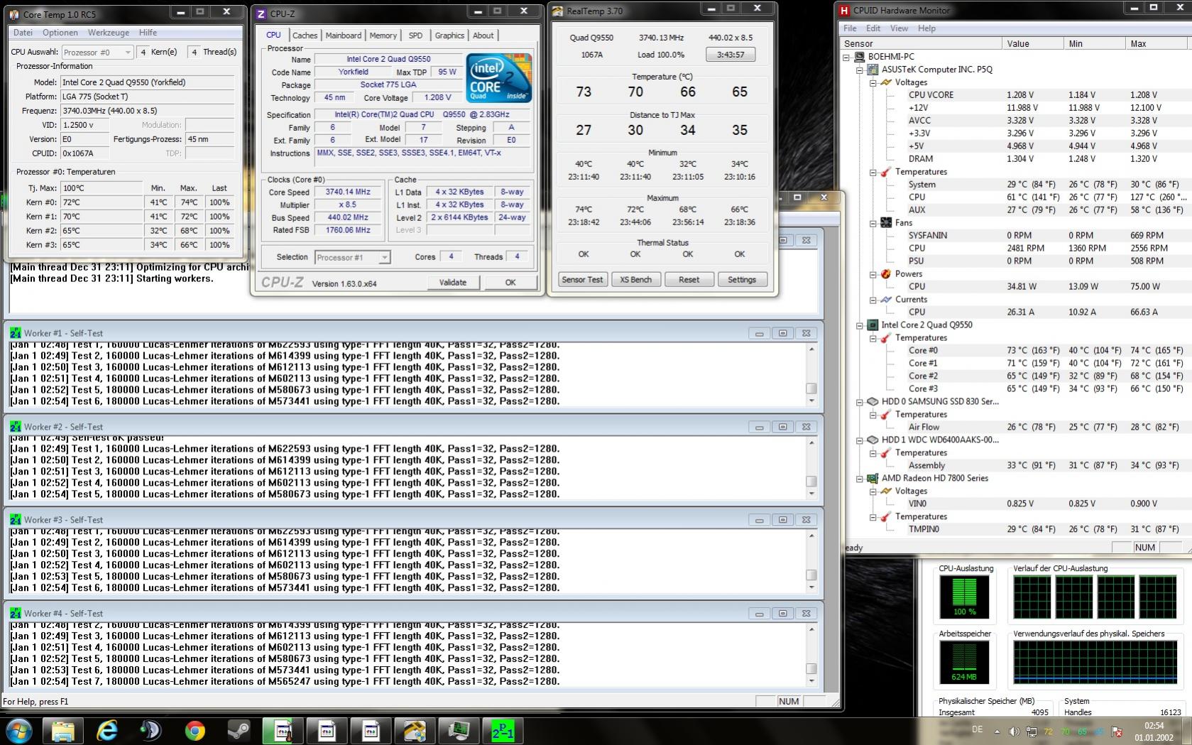Collapse the Fans group
The width and height of the screenshot is (1192, 745).
click(x=873, y=223)
